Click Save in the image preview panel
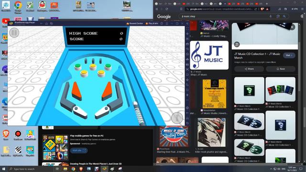The image size is (306, 172). [x=281, y=69]
